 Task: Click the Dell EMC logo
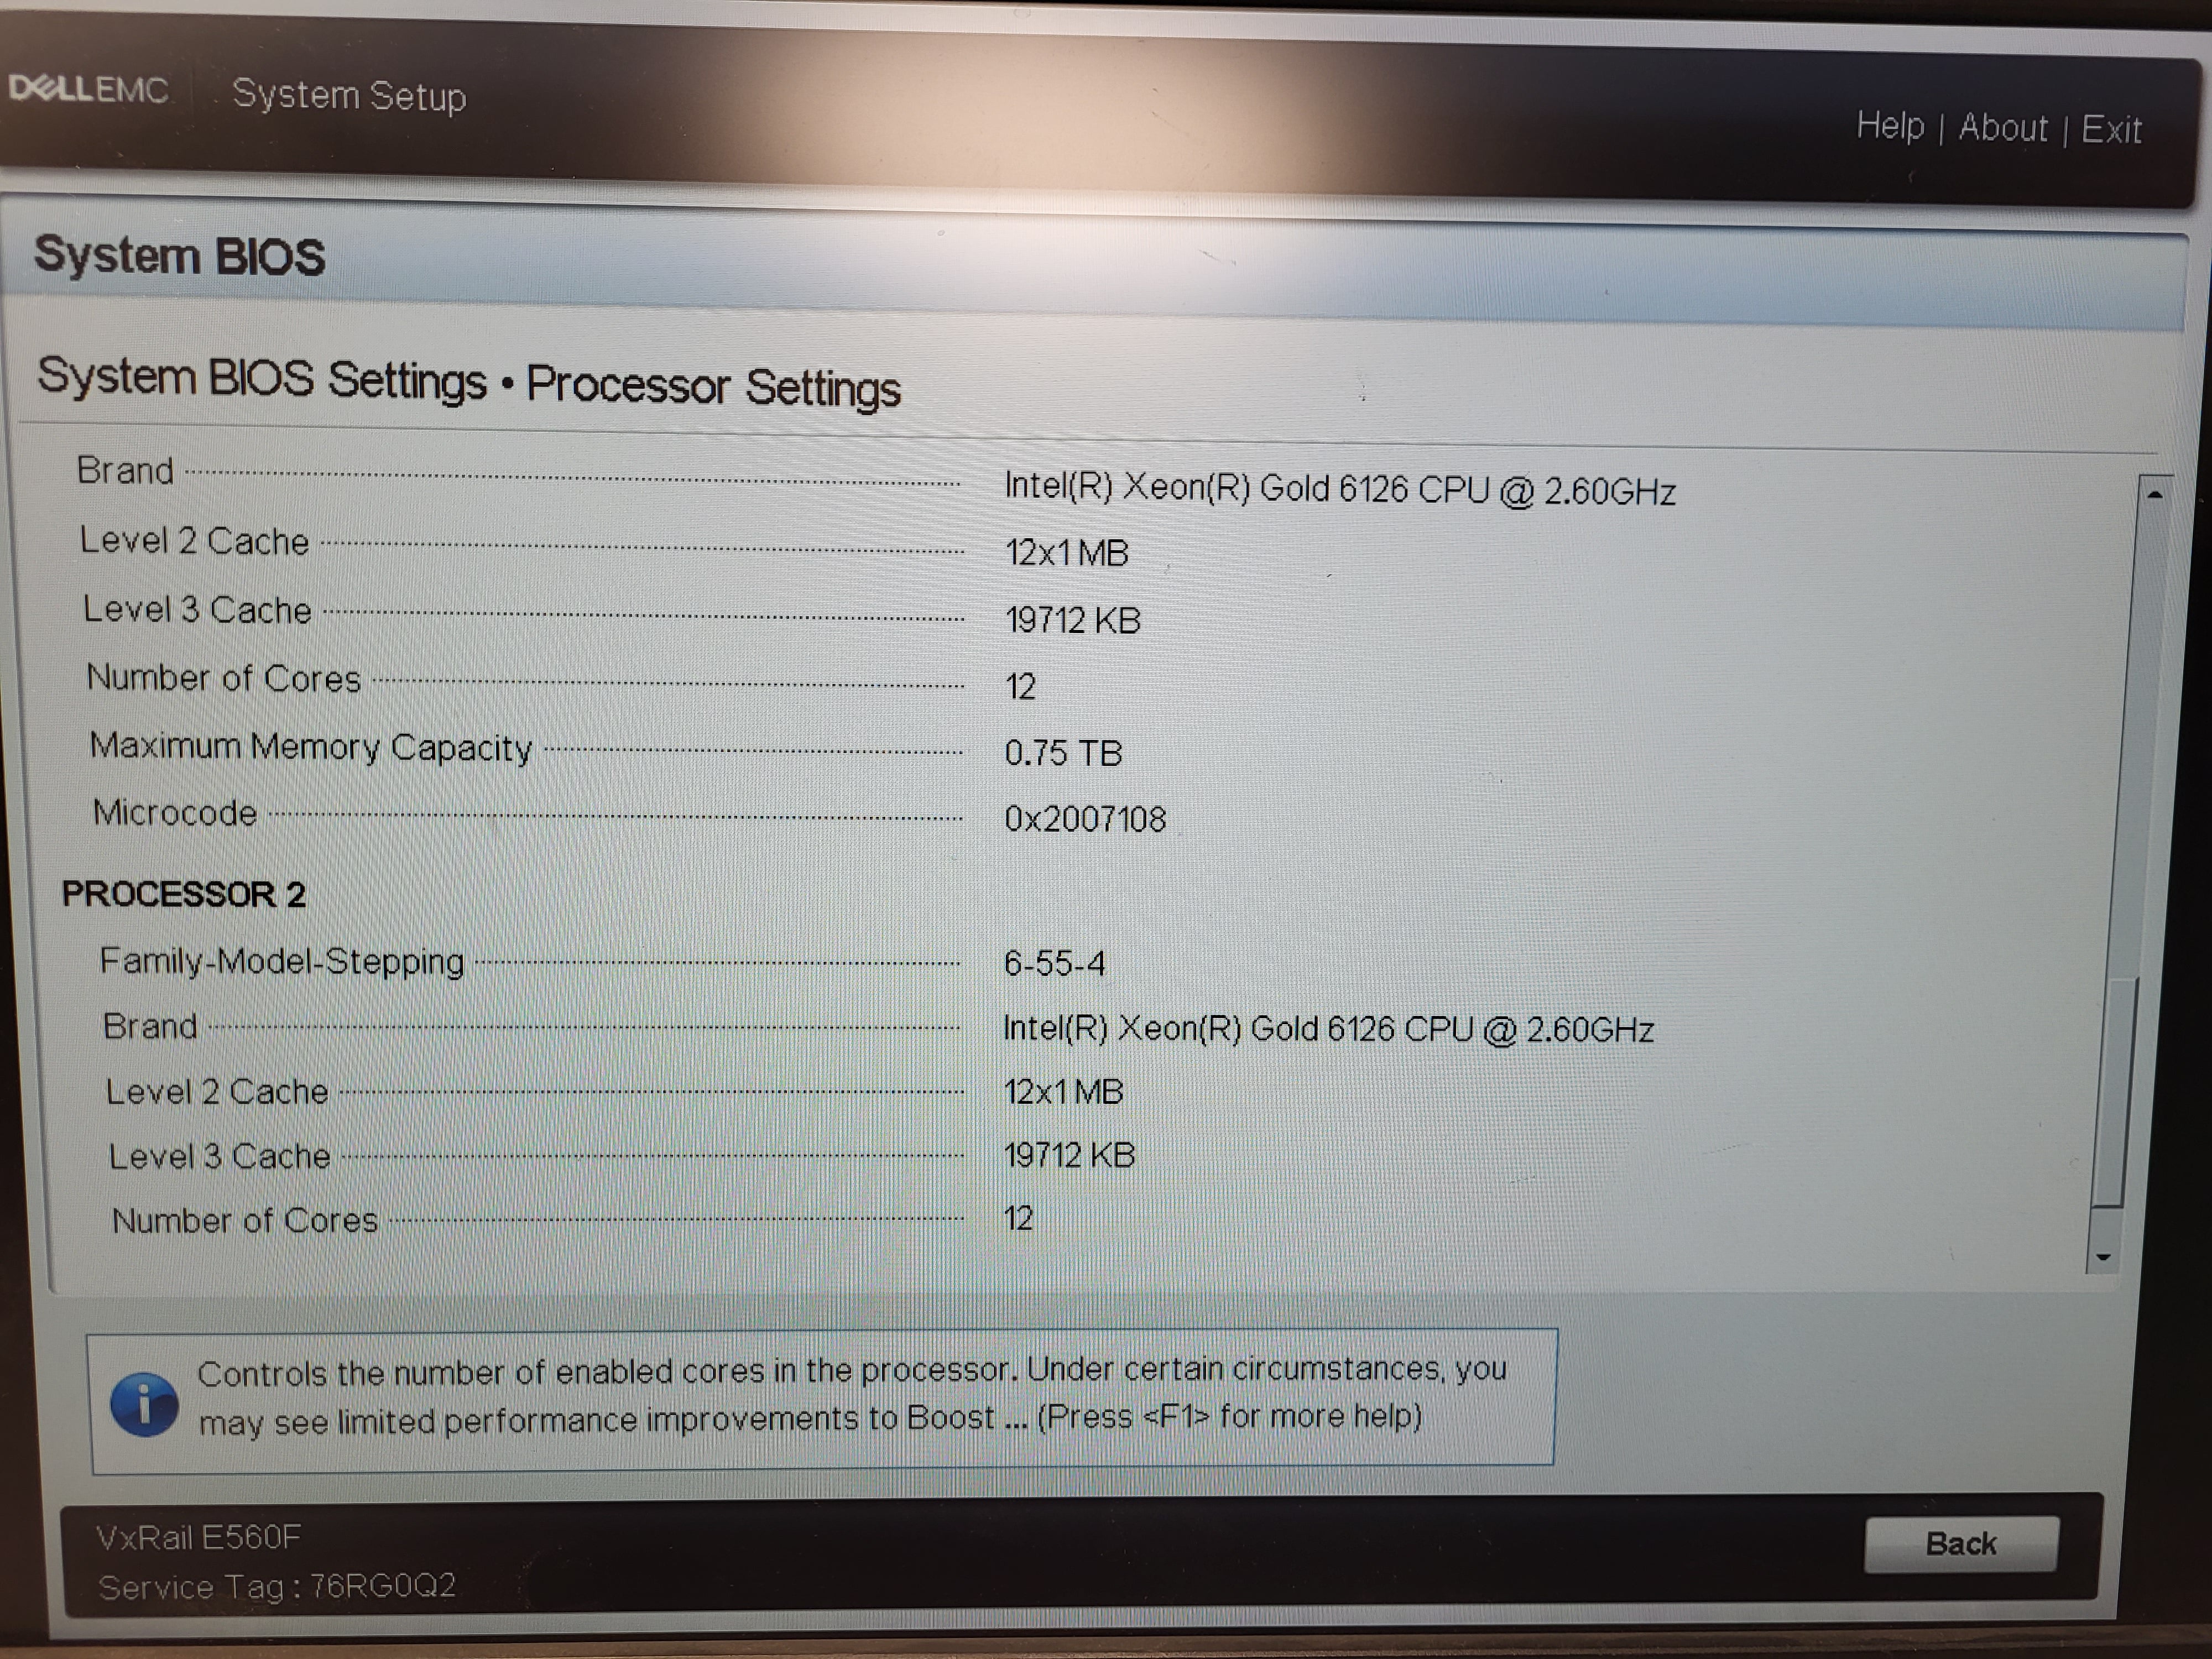tap(88, 89)
